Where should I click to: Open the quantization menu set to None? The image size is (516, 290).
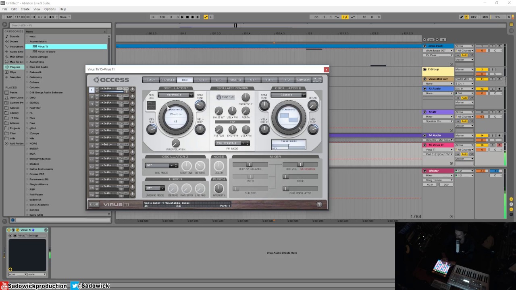pyautogui.click(x=64, y=17)
